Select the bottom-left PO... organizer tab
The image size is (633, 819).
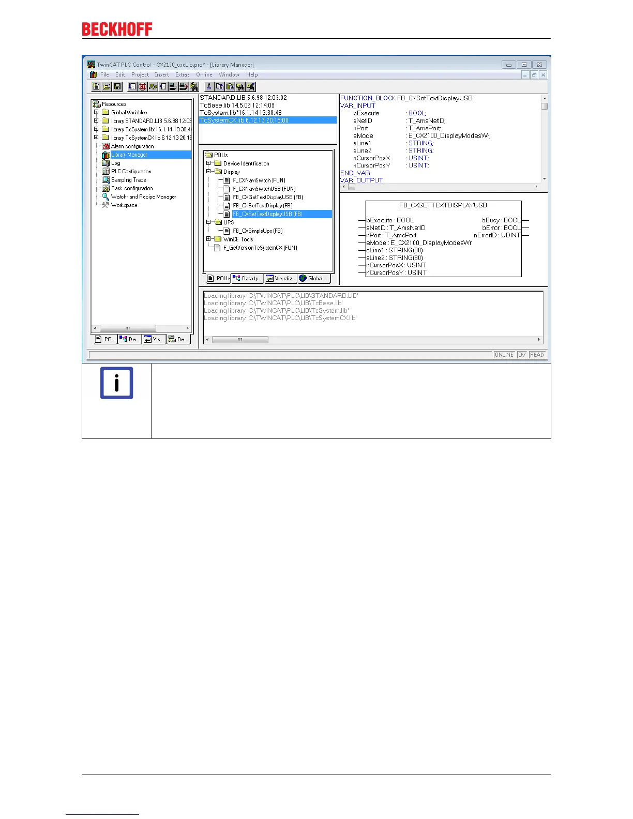106,340
